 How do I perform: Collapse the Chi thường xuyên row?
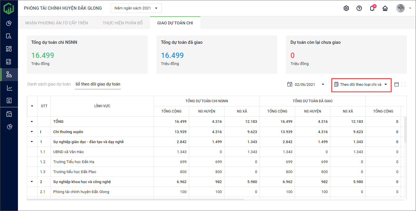pyautogui.click(x=32, y=132)
